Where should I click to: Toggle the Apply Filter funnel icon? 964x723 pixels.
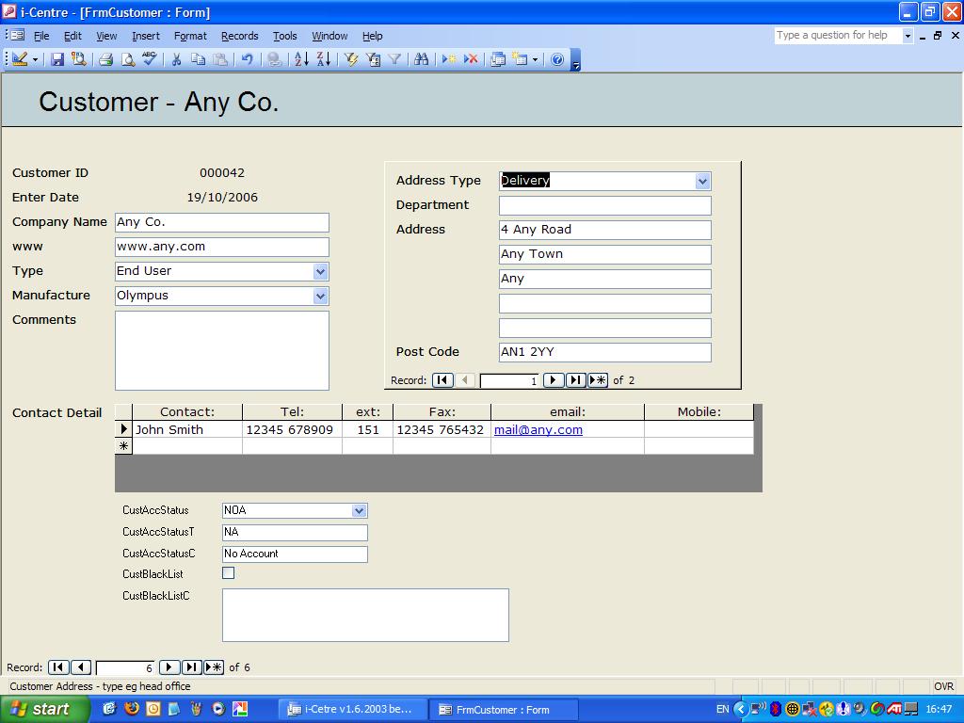point(394,59)
